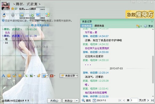Switch to the 本地消息 tab

[x=86, y=26]
